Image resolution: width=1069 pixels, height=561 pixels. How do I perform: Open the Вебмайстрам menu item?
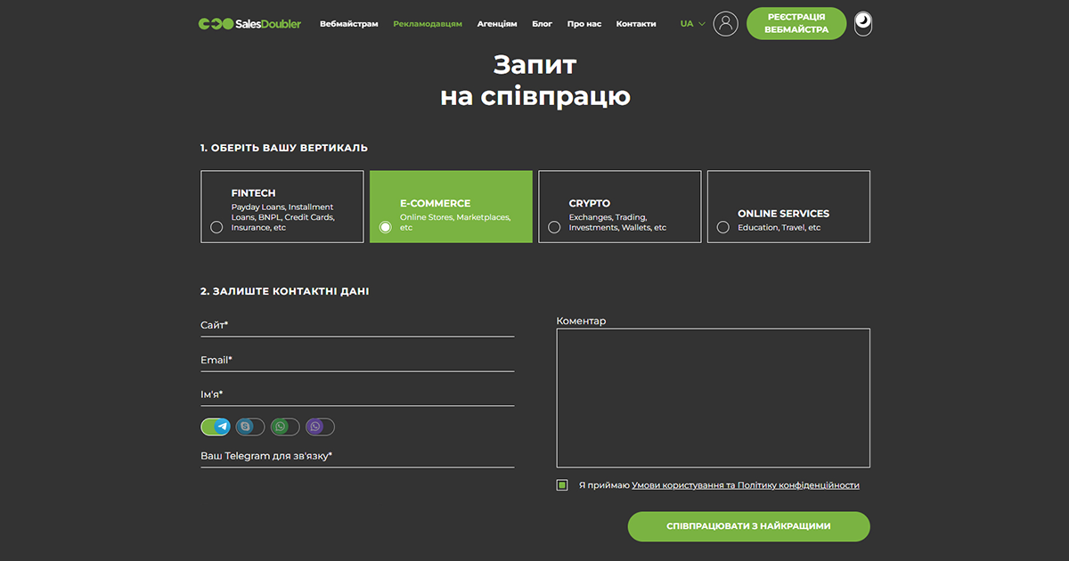349,24
